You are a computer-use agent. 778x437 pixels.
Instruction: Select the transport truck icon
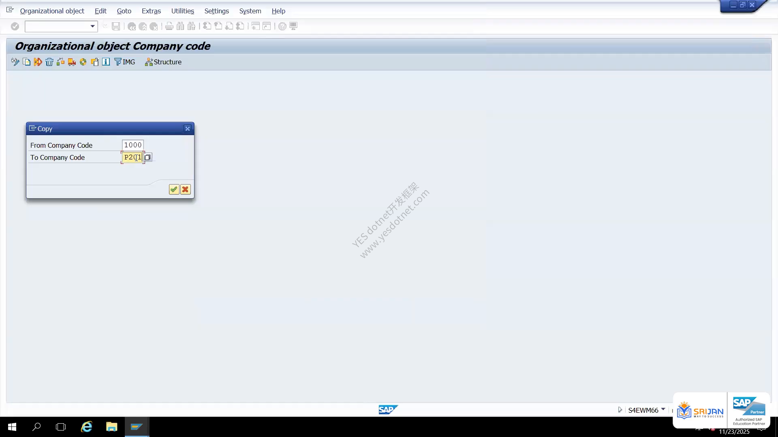click(72, 62)
